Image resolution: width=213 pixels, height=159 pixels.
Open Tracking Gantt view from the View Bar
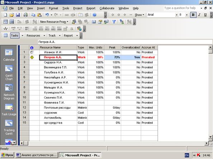tap(9, 128)
